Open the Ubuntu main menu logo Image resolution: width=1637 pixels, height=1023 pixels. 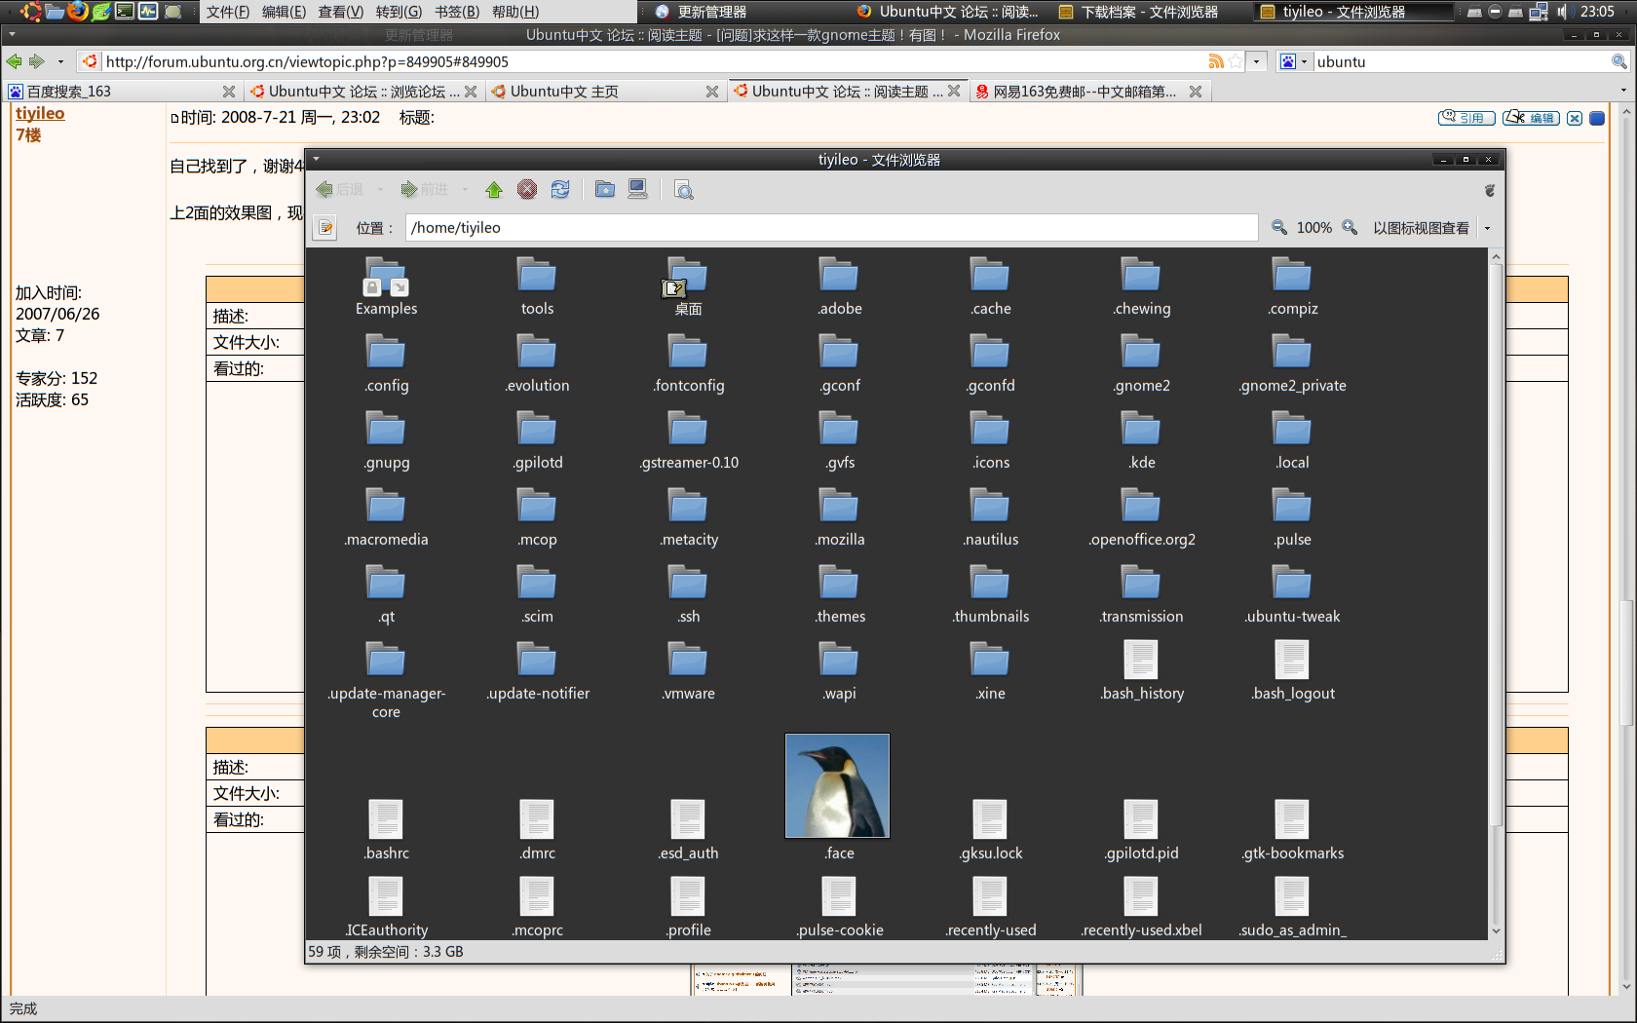pyautogui.click(x=31, y=12)
